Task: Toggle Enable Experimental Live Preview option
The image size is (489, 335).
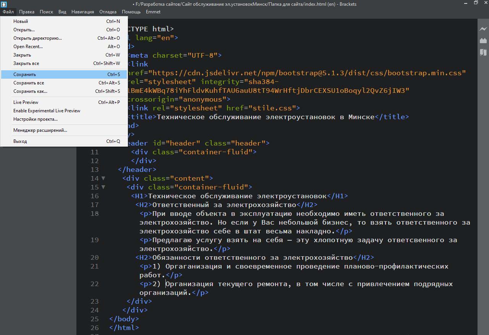Action: click(47, 111)
